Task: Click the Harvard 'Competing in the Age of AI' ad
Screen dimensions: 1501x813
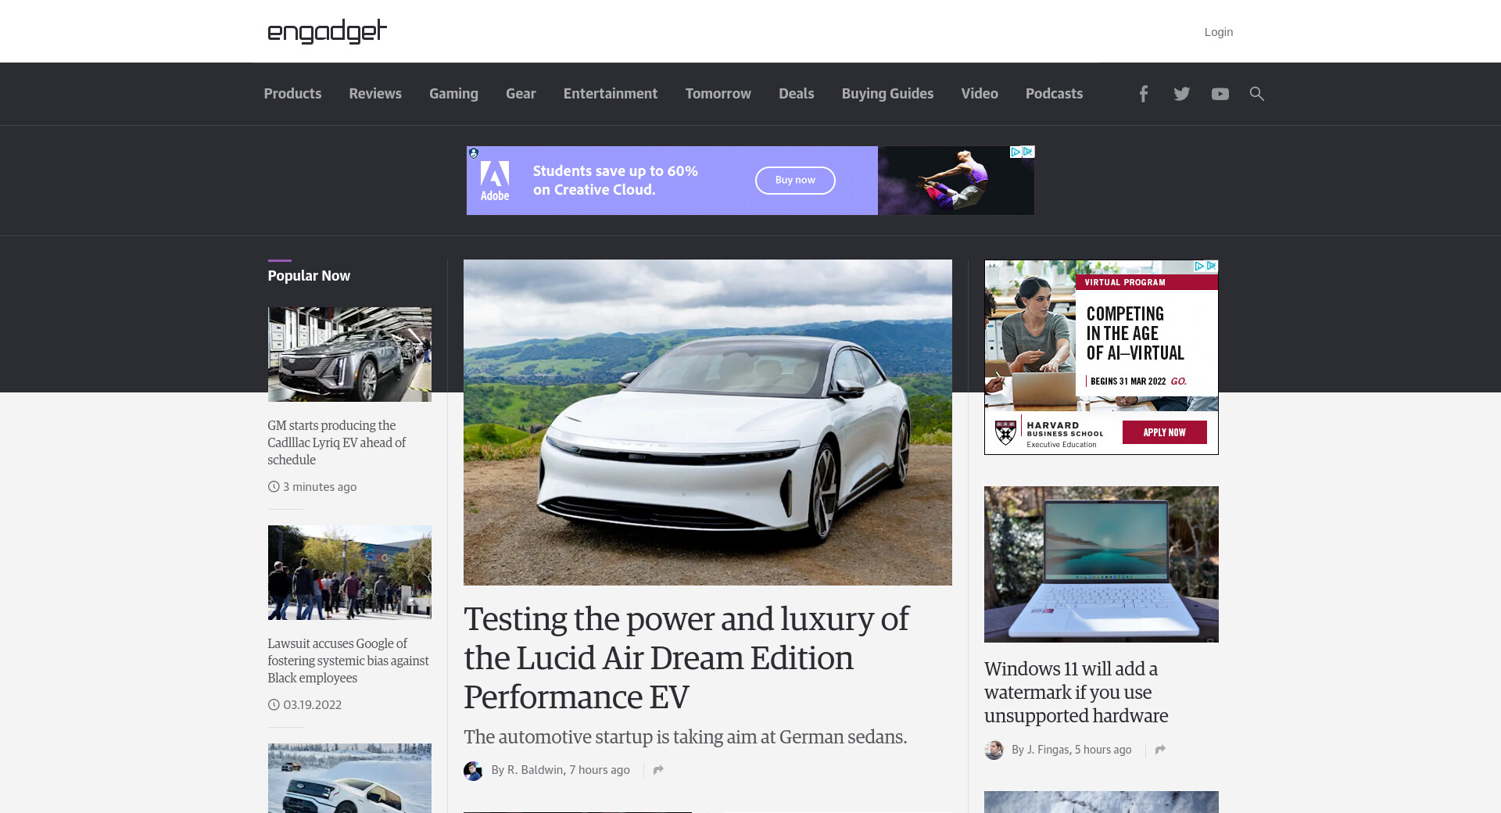Action: click(x=1101, y=357)
